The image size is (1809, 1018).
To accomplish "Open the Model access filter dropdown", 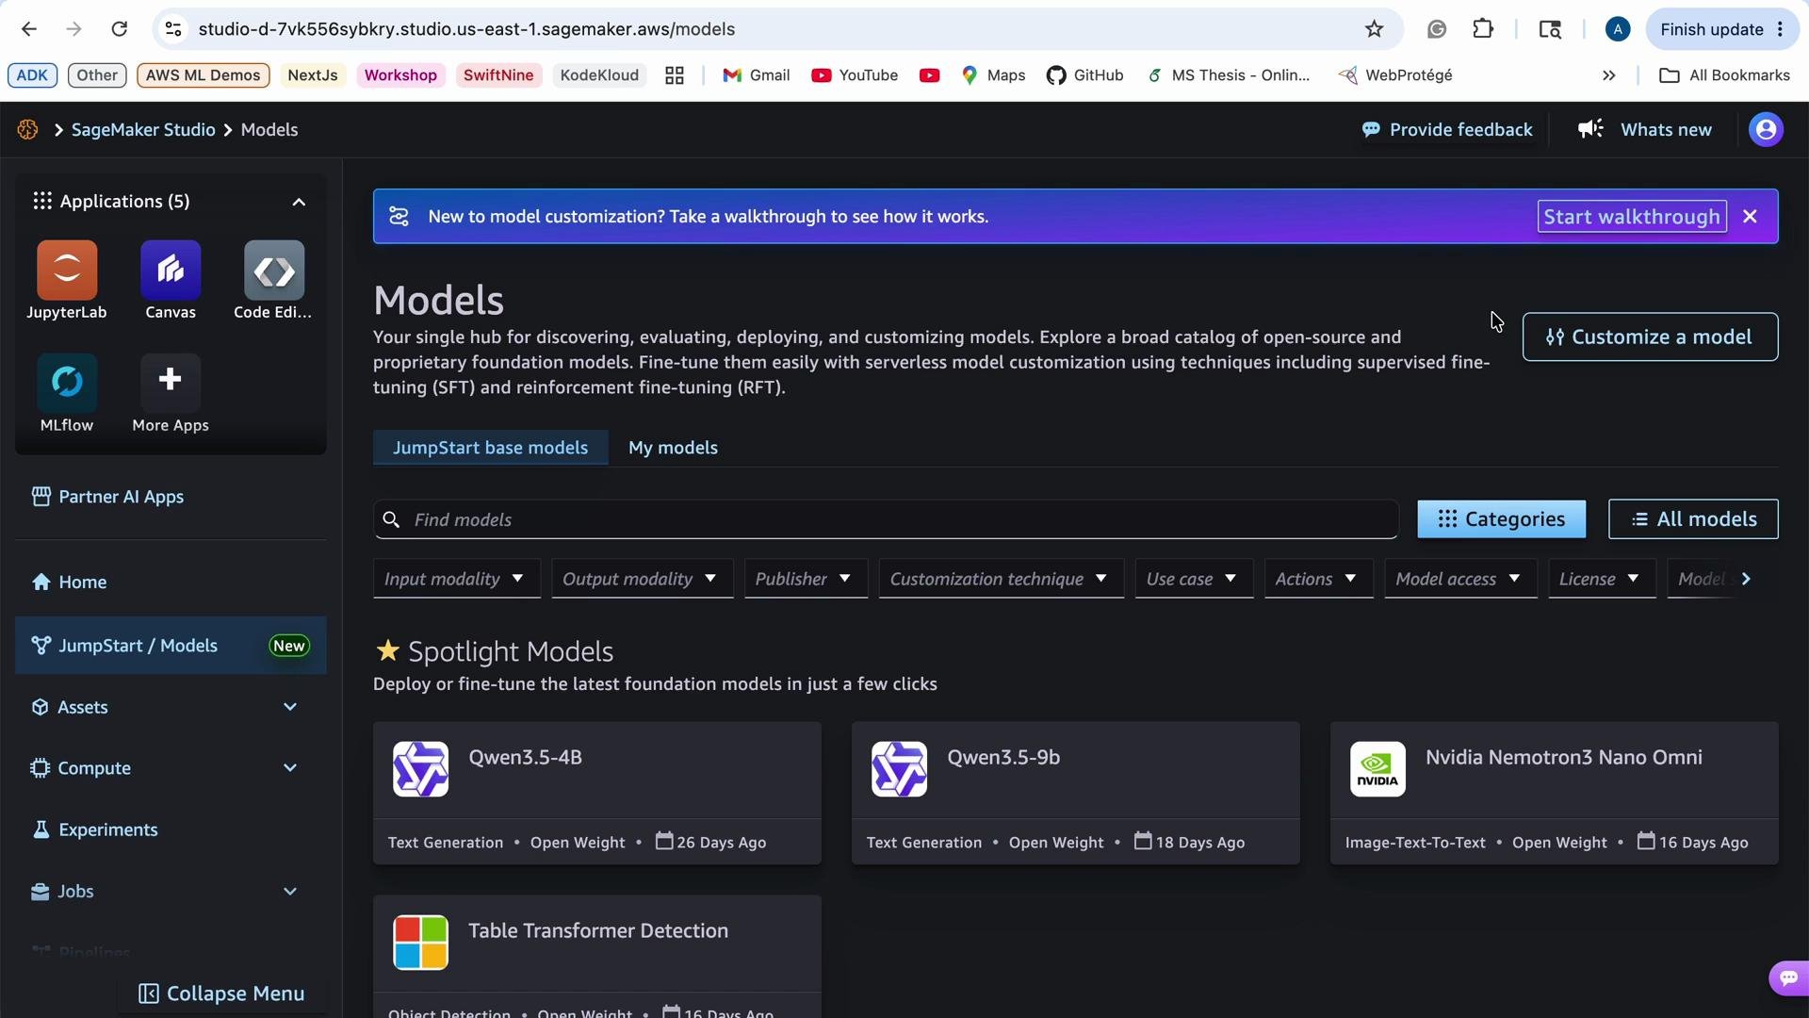I will click(x=1460, y=579).
